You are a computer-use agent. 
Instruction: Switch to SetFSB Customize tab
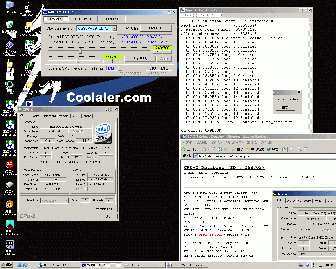83,19
